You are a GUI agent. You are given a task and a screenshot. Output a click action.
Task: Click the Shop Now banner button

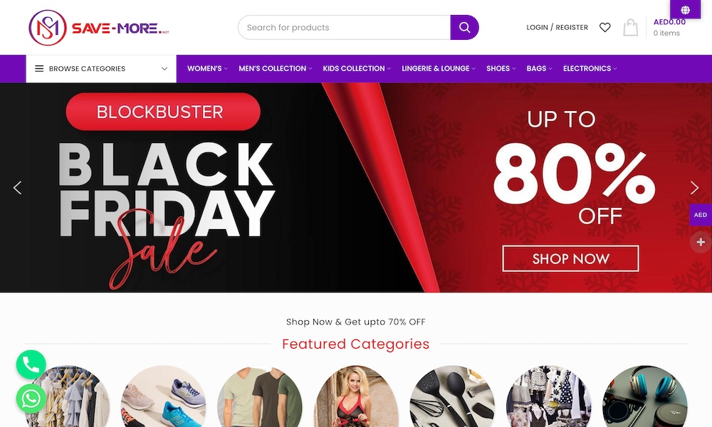coord(571,258)
